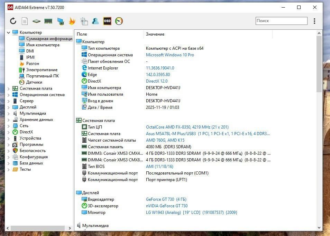Image resolution: width=330 pixels, height=236 pixels.
Task: Focus the Поиск search field
Action: tap(281, 21)
